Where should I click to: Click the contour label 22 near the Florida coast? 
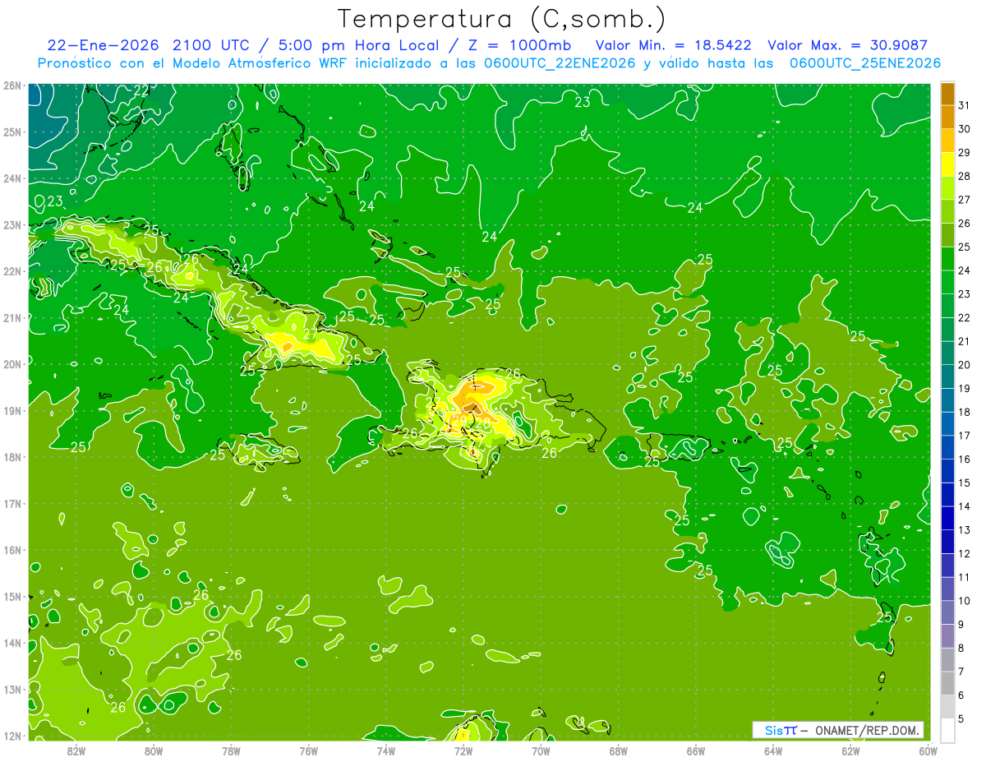click(141, 90)
